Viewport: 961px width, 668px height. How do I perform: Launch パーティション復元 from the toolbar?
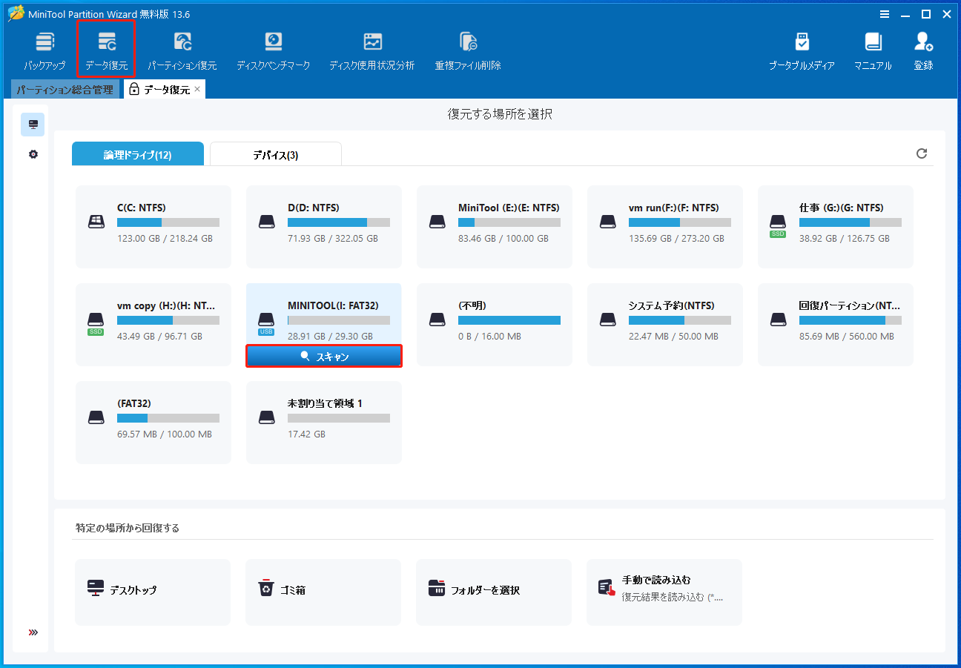tap(182, 50)
